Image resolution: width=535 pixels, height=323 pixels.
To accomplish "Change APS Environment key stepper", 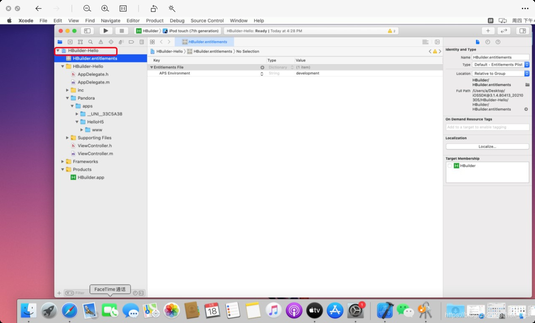I will point(262,74).
